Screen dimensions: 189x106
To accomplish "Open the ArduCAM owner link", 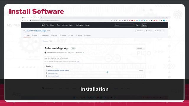I will pyautogui.click(x=29, y=31).
